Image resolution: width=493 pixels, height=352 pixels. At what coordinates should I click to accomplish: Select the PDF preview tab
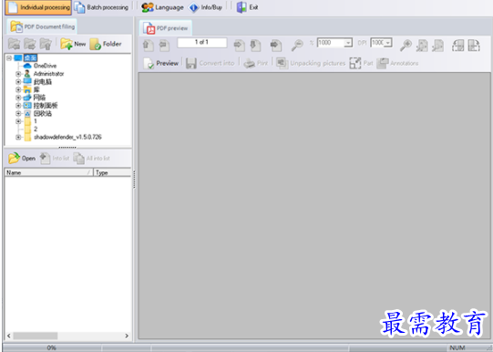click(165, 28)
